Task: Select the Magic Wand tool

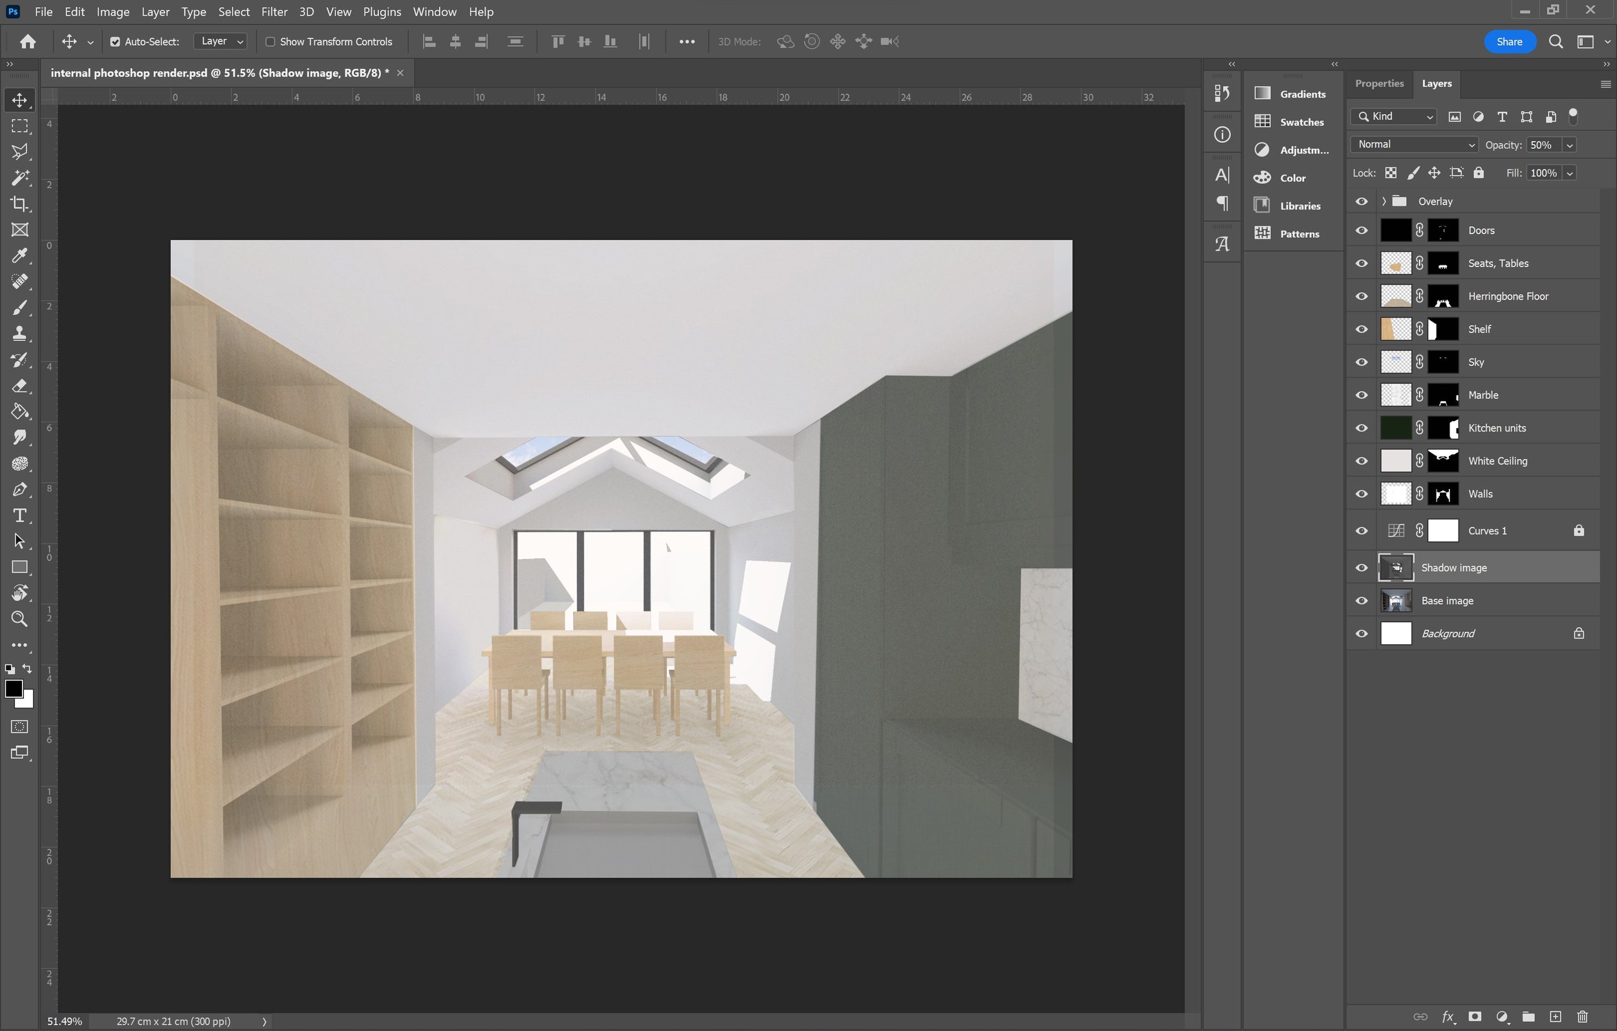Action: coord(19,178)
